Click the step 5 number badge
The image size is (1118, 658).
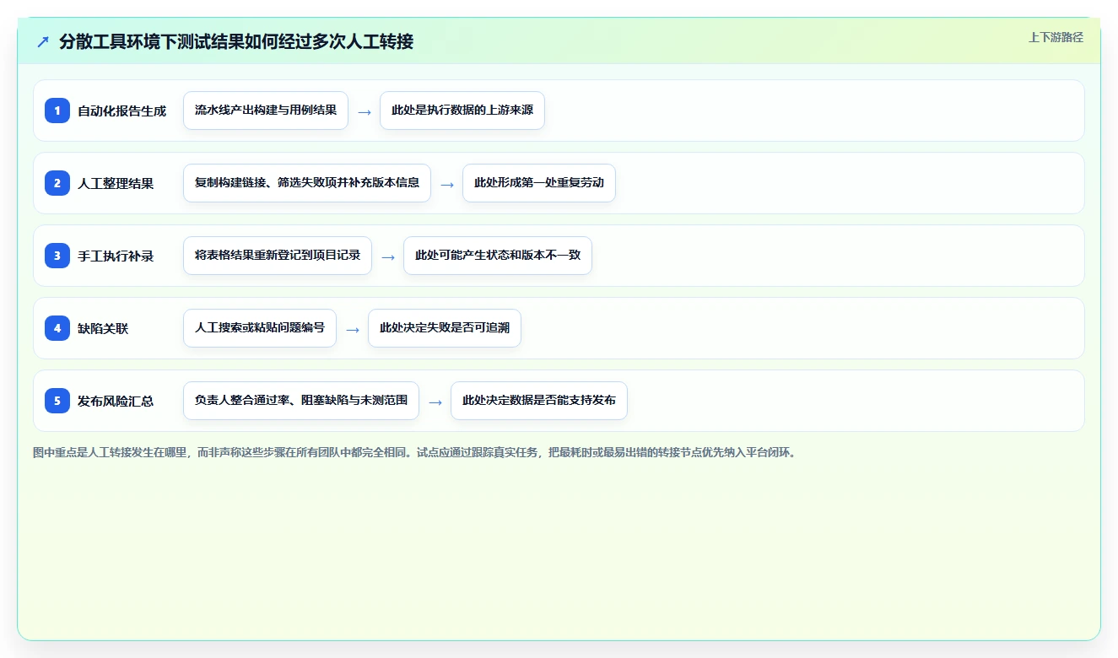pos(57,401)
